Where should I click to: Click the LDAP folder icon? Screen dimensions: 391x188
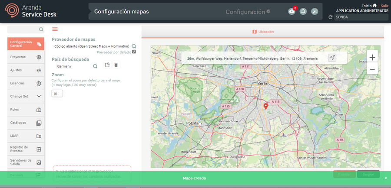[x=39, y=136]
